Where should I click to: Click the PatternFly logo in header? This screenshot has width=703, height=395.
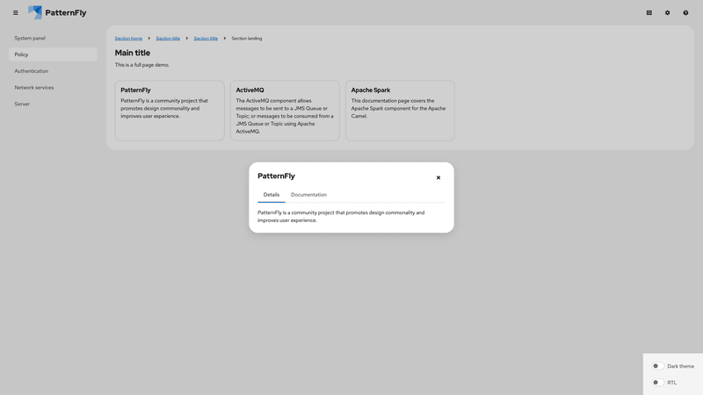click(x=57, y=12)
